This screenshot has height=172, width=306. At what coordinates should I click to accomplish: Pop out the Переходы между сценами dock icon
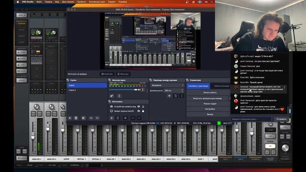pos(151,80)
